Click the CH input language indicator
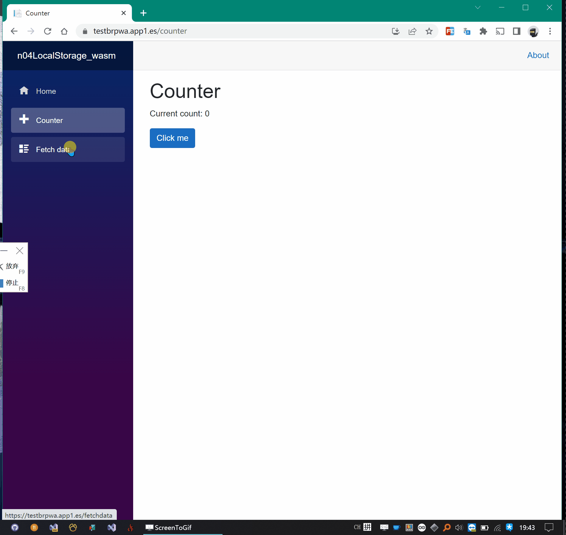The width and height of the screenshot is (566, 535). coord(357,527)
